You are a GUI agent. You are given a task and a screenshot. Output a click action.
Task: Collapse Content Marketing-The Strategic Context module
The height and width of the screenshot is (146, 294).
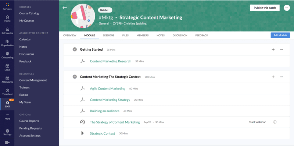tap(75, 77)
